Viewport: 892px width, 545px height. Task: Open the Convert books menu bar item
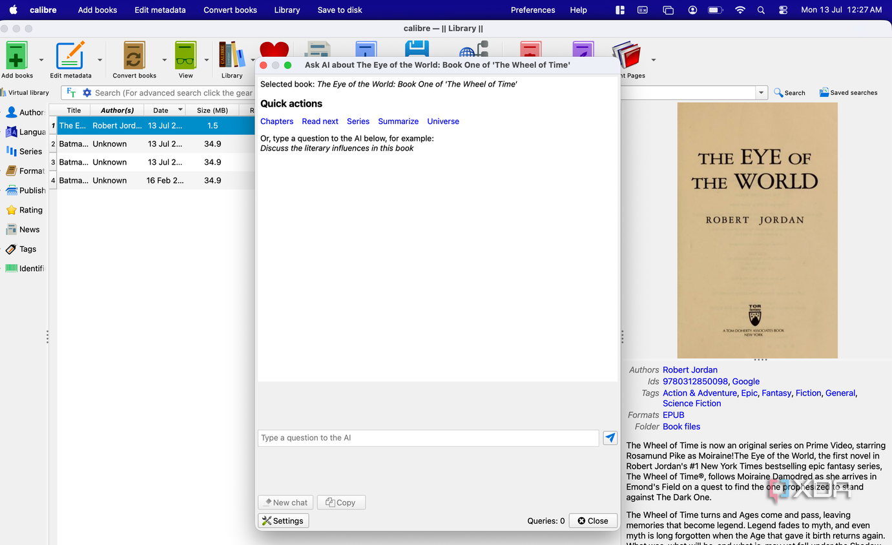tap(230, 10)
